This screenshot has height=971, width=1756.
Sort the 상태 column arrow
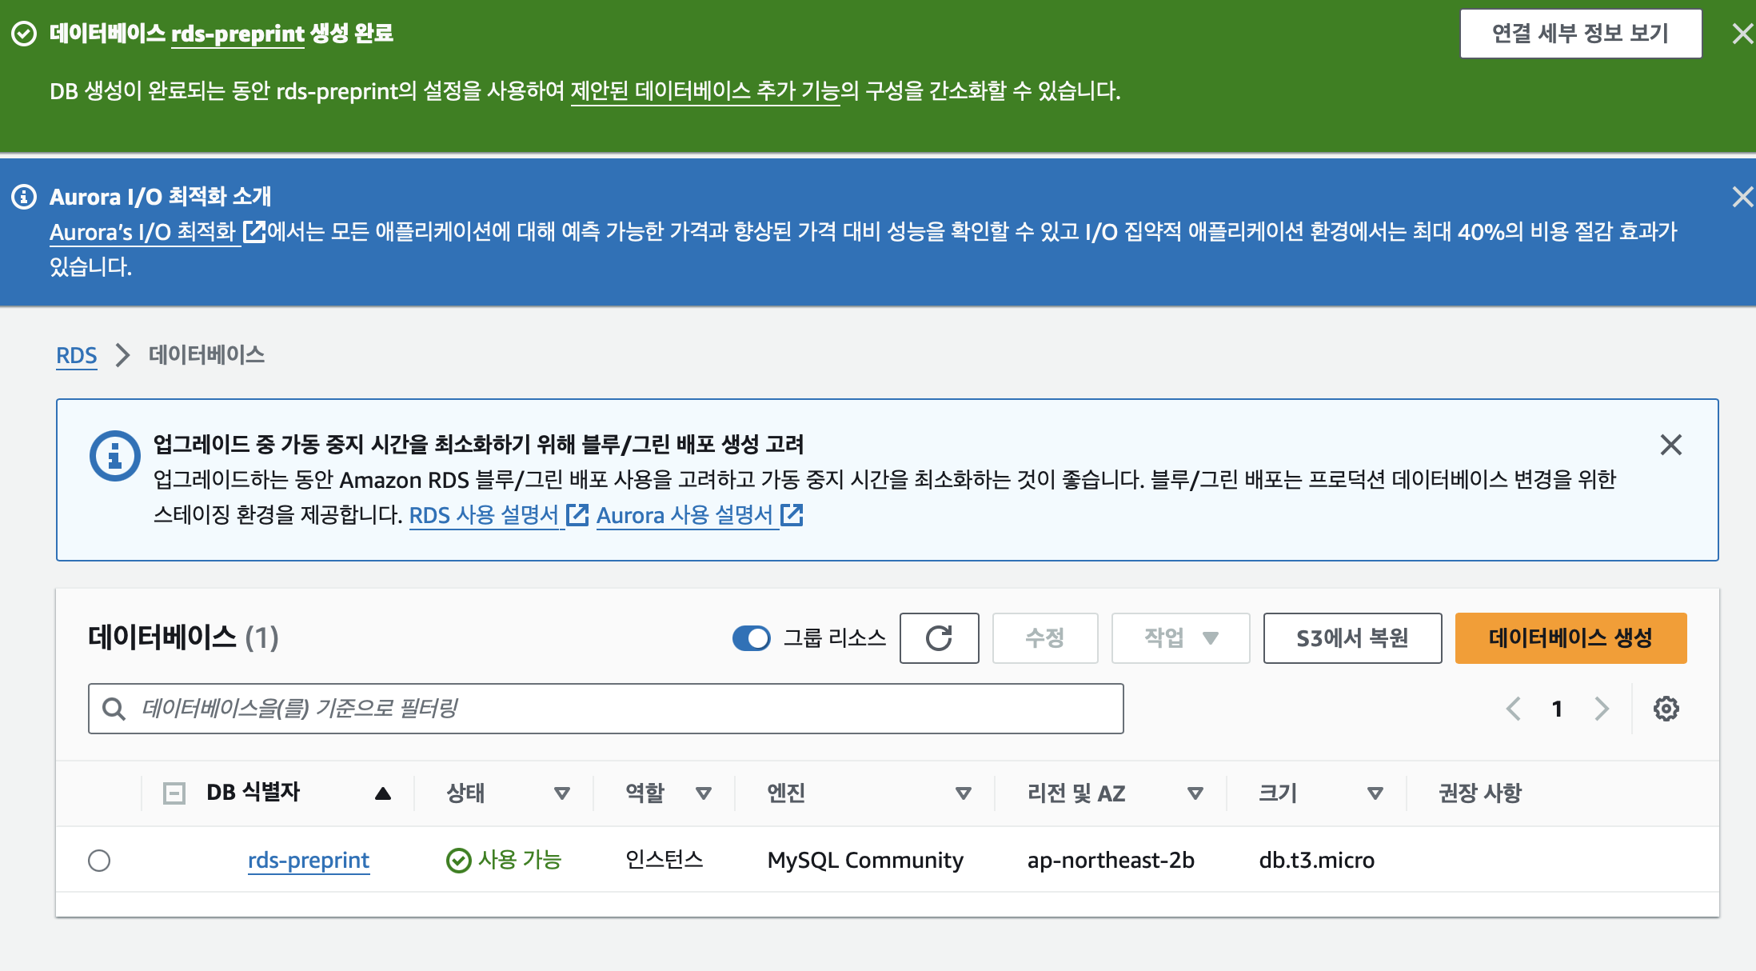pyautogui.click(x=562, y=793)
